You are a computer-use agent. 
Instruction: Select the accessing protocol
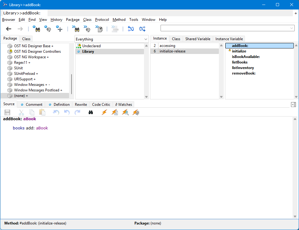167,46
